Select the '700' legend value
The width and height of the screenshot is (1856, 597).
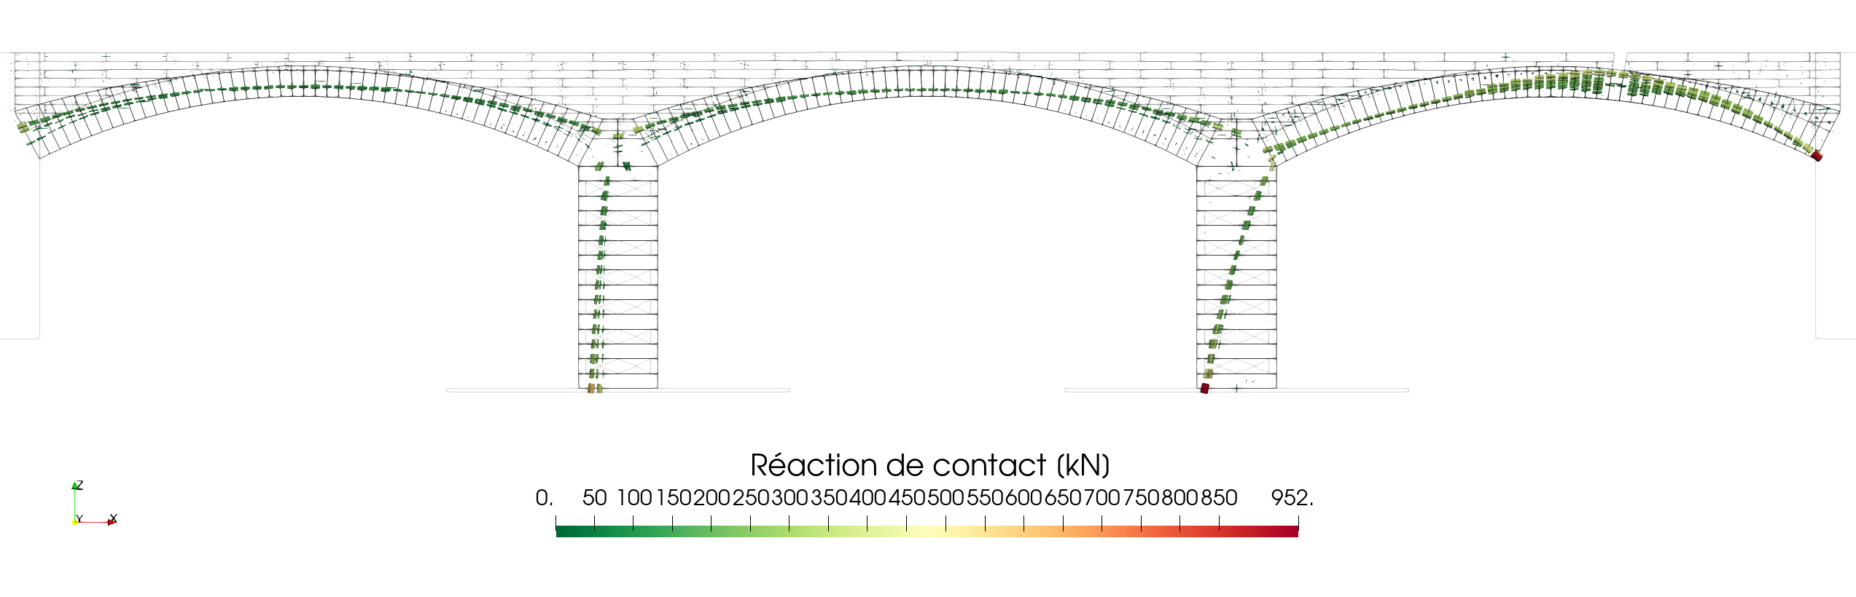click(1101, 498)
